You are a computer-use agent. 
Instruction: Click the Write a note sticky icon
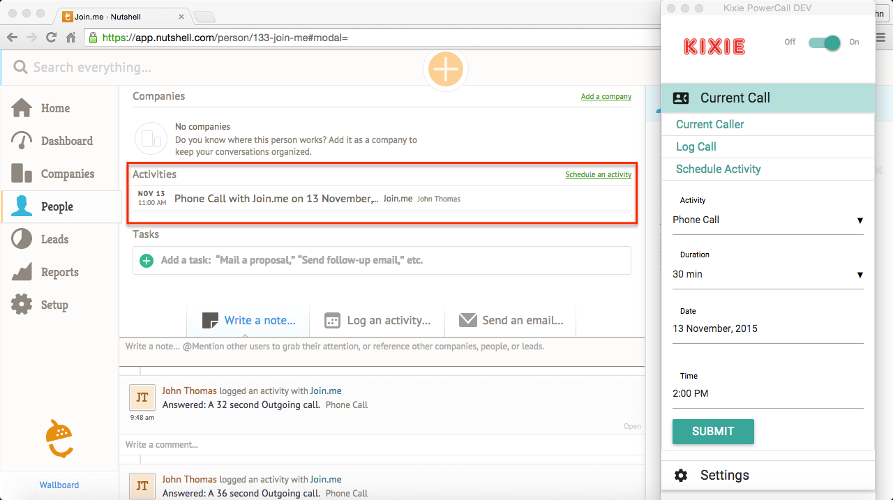[x=210, y=320]
